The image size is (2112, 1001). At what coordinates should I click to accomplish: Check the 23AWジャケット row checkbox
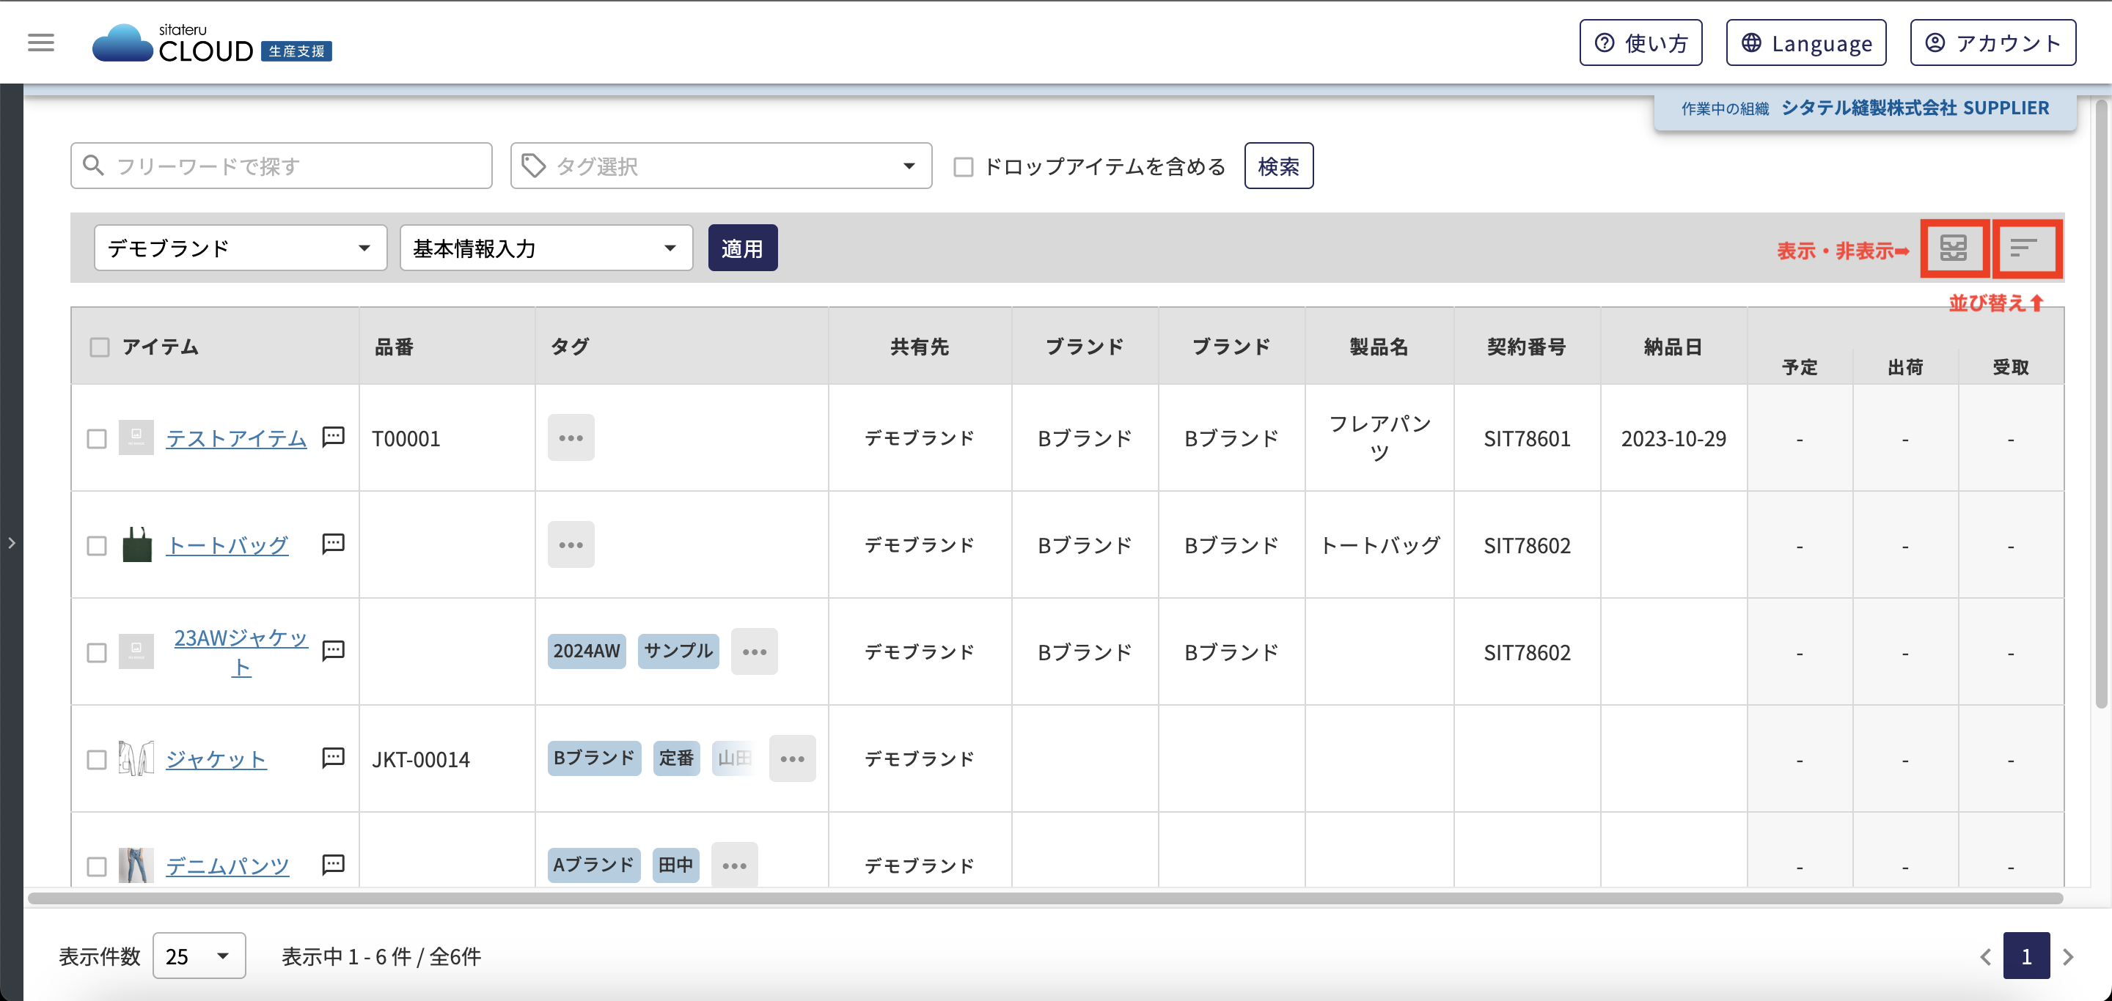[x=97, y=653]
